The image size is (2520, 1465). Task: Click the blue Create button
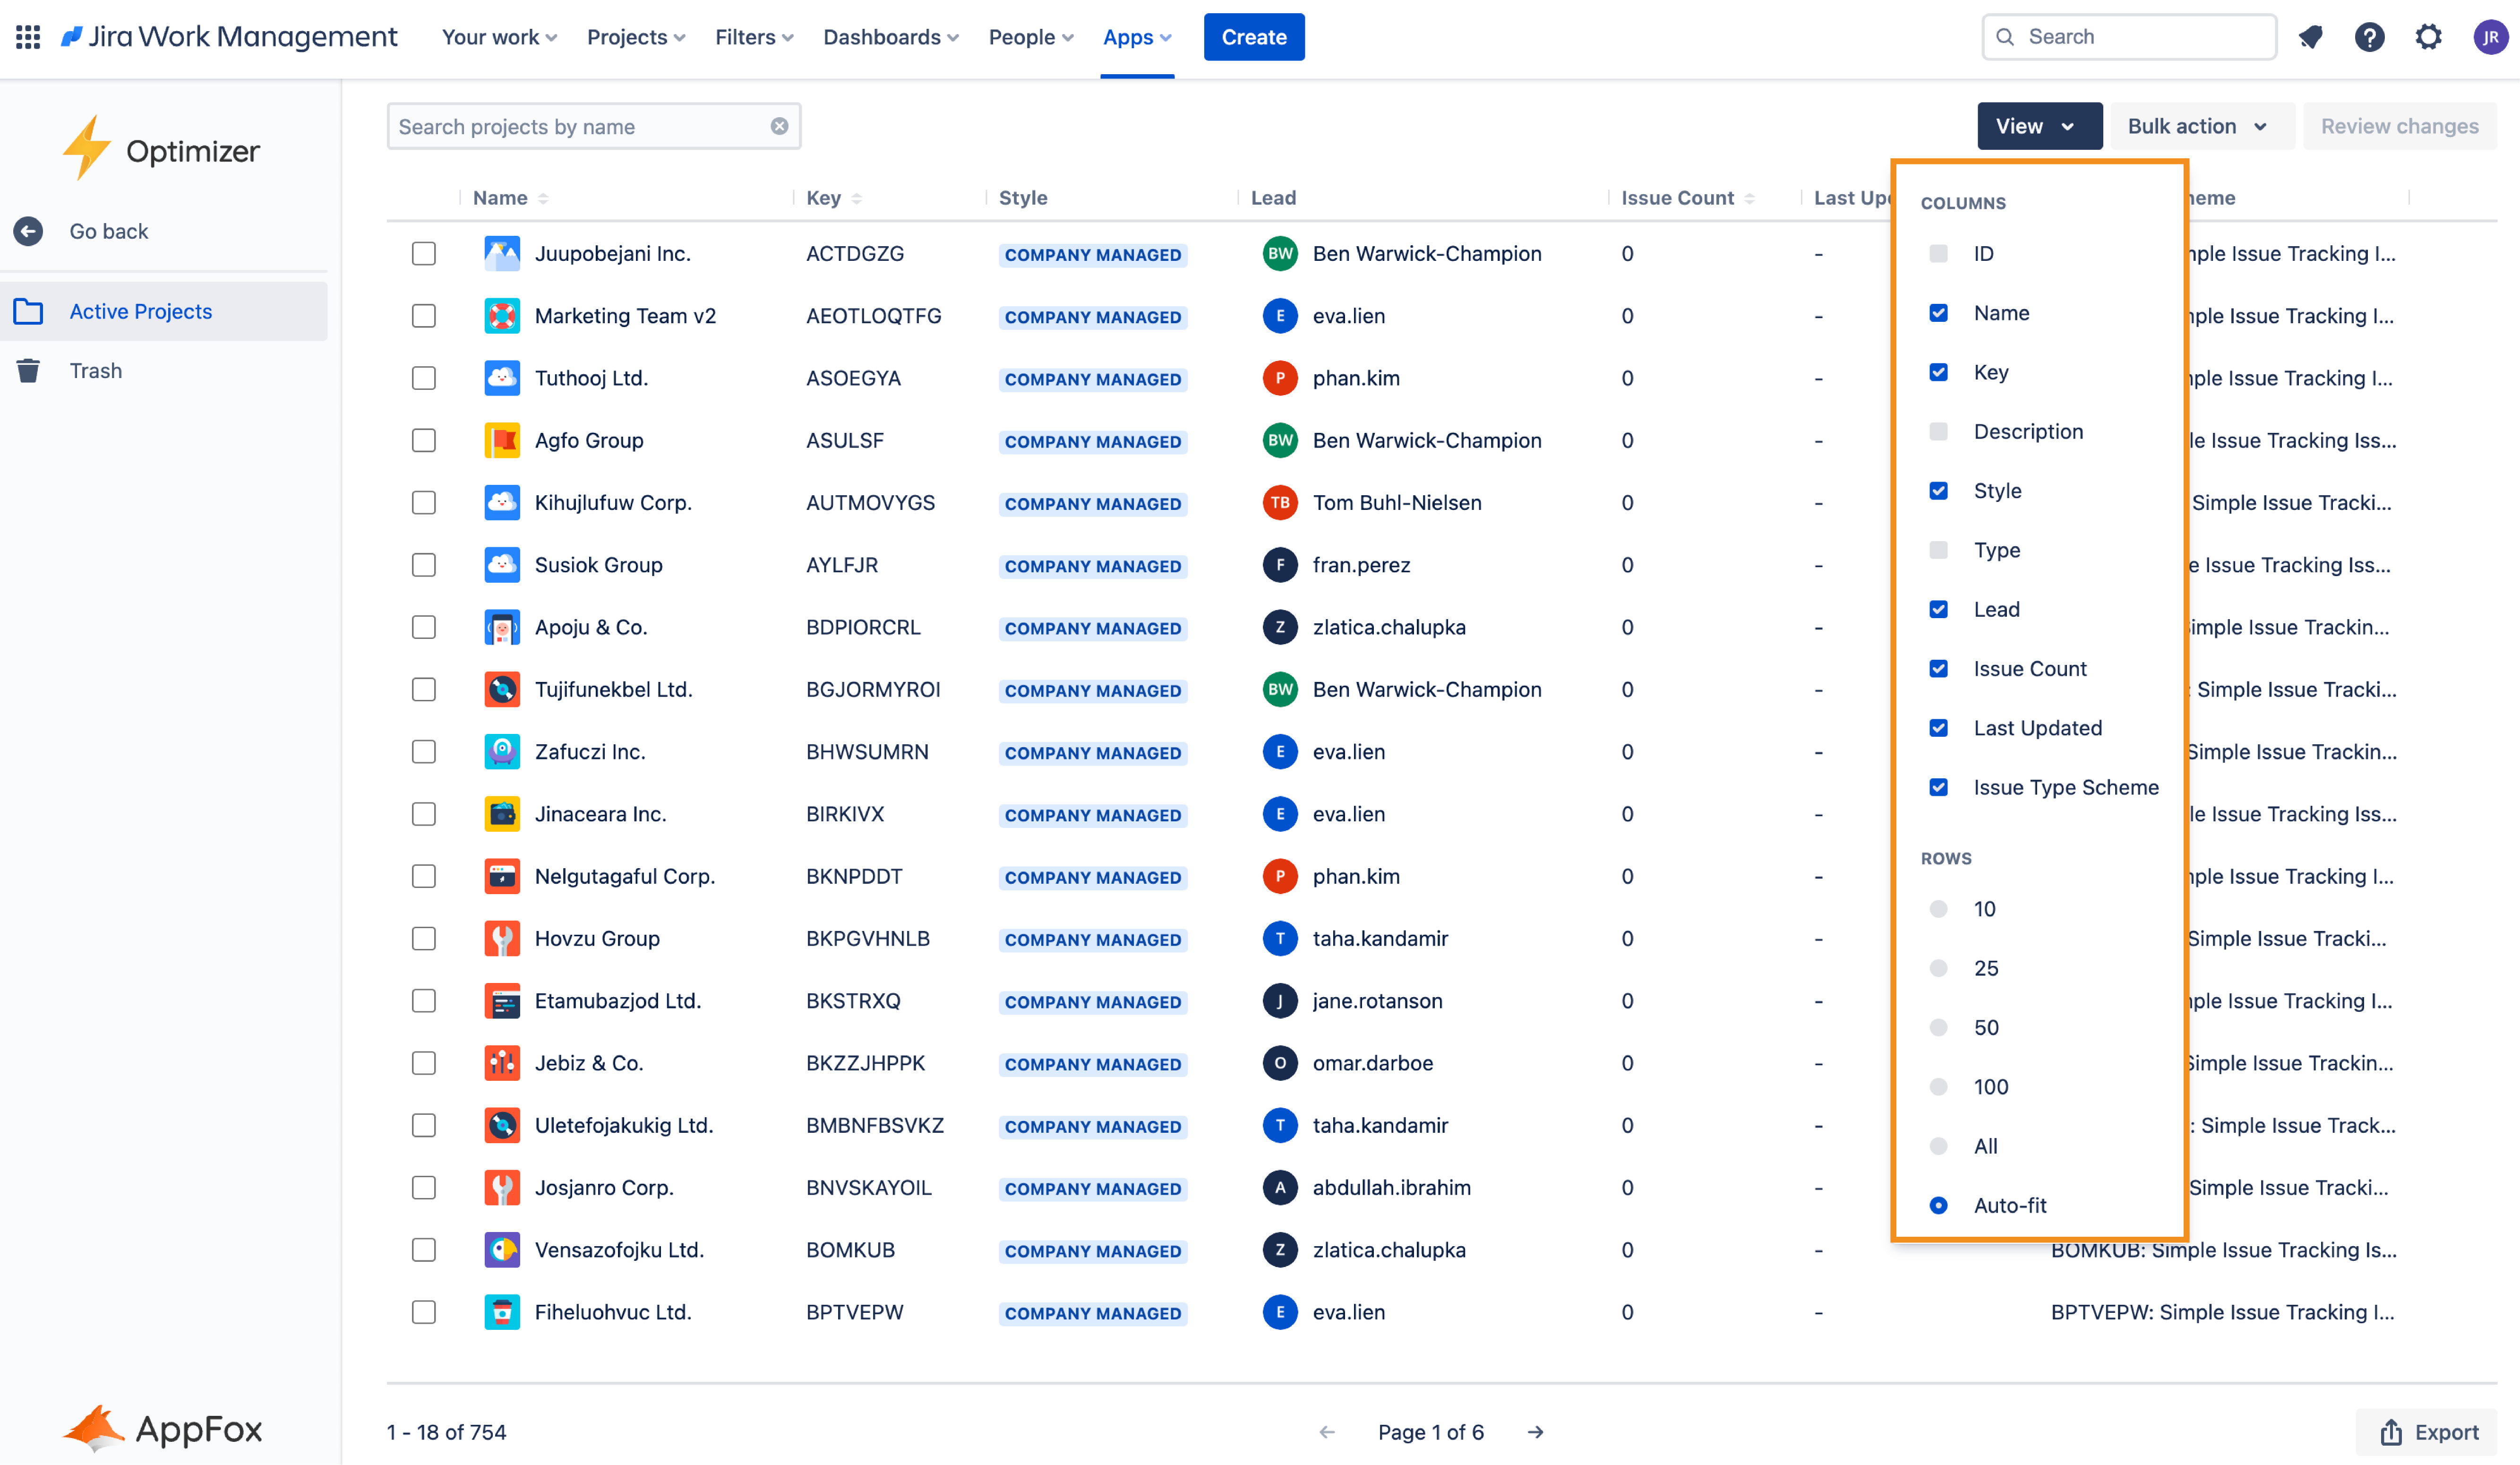click(x=1253, y=37)
